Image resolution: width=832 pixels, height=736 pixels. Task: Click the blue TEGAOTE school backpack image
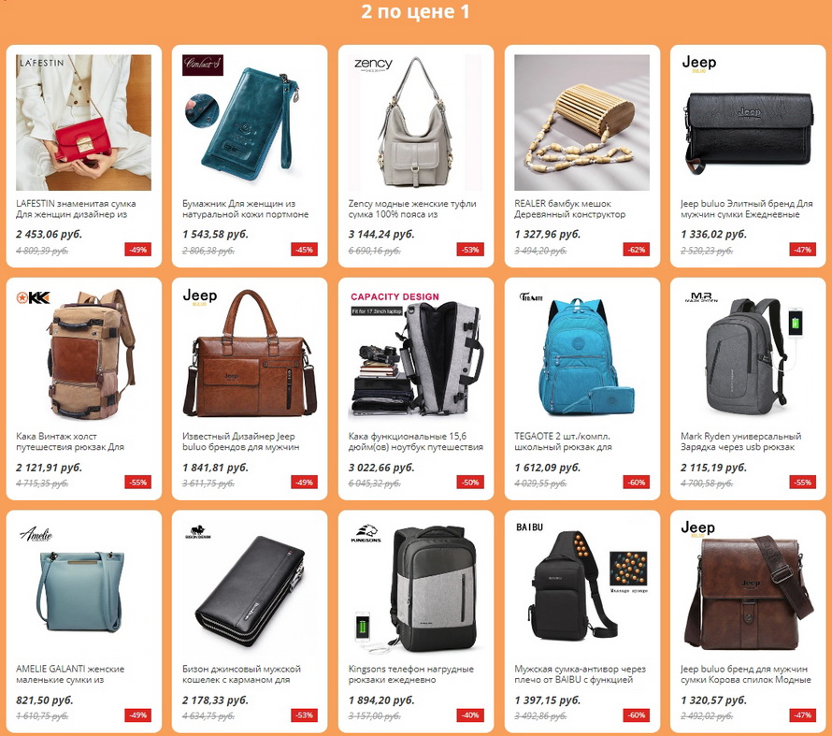[x=581, y=355]
